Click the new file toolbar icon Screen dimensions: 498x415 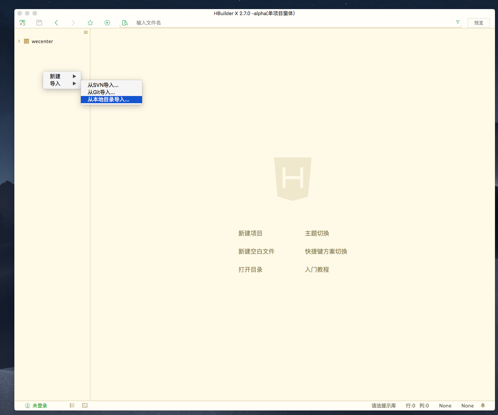[22, 23]
